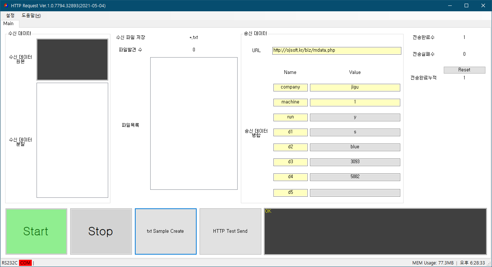The width and height of the screenshot is (492, 267).
Task: Click the URL label
Action: point(257,51)
